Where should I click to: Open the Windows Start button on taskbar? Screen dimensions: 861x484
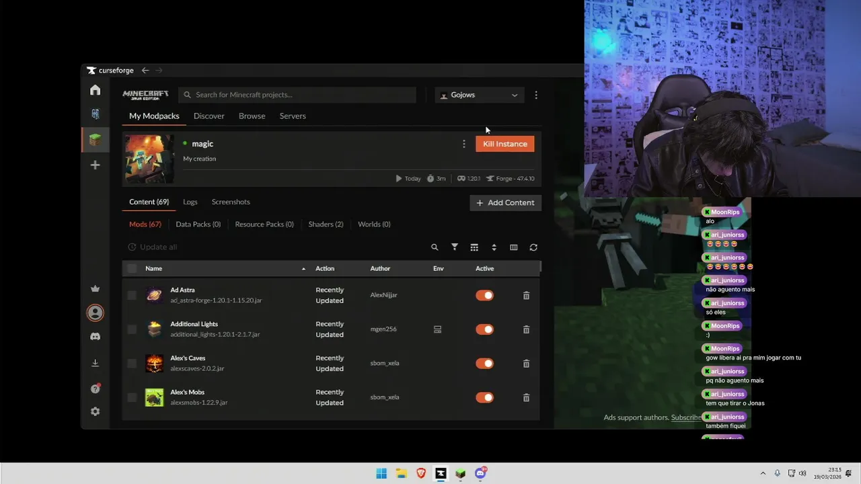(381, 473)
